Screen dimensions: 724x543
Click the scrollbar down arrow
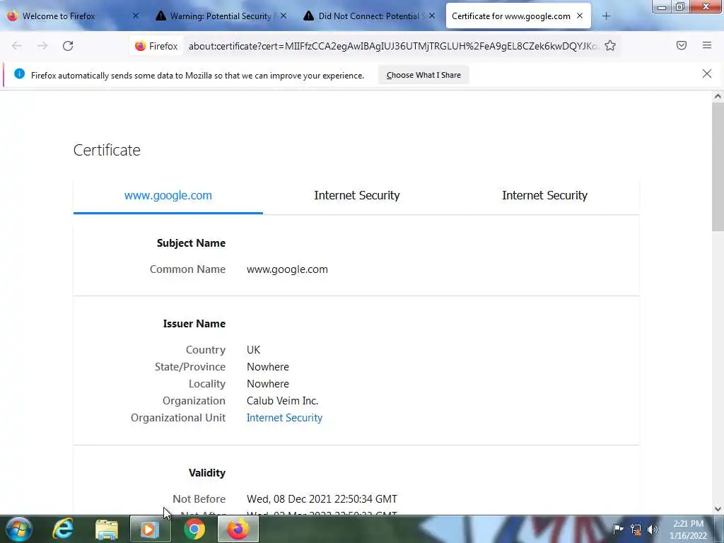click(718, 509)
